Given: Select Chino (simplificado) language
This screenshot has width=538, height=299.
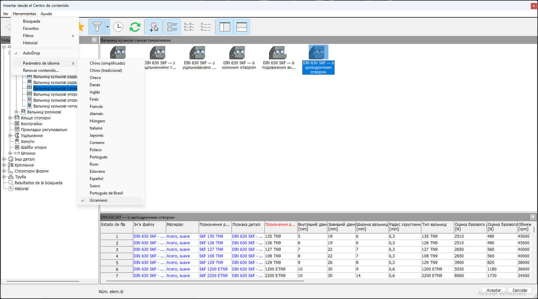Looking at the screenshot, I should click(111, 63).
